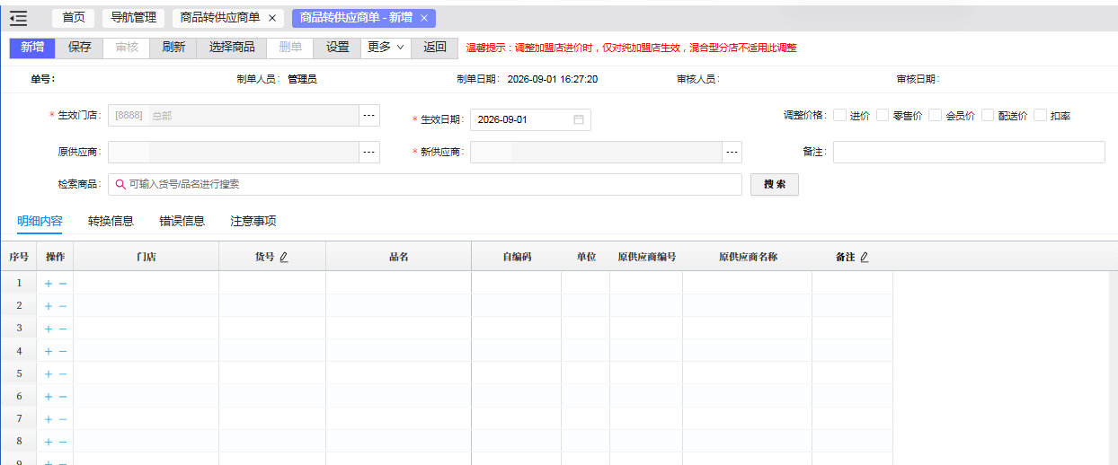Screen dimensions: 1118x465
Task: Click the 设置 button
Action: point(338,48)
